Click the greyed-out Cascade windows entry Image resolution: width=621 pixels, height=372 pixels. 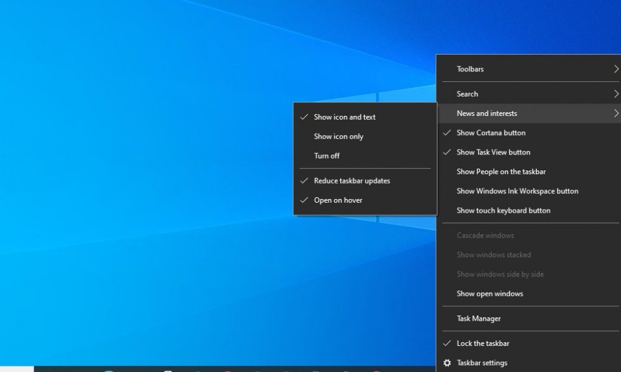tap(485, 236)
